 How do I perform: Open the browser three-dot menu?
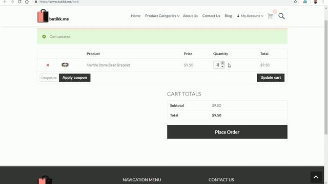[x=323, y=2]
